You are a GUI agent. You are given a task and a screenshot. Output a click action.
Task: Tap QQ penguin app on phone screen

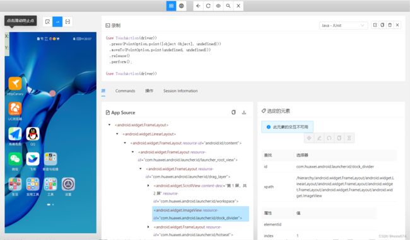[x=33, y=134]
